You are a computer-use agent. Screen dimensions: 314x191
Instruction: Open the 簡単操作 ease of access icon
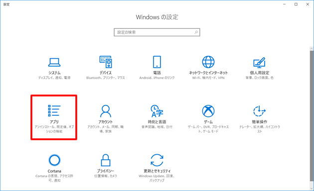pyautogui.click(x=259, y=111)
